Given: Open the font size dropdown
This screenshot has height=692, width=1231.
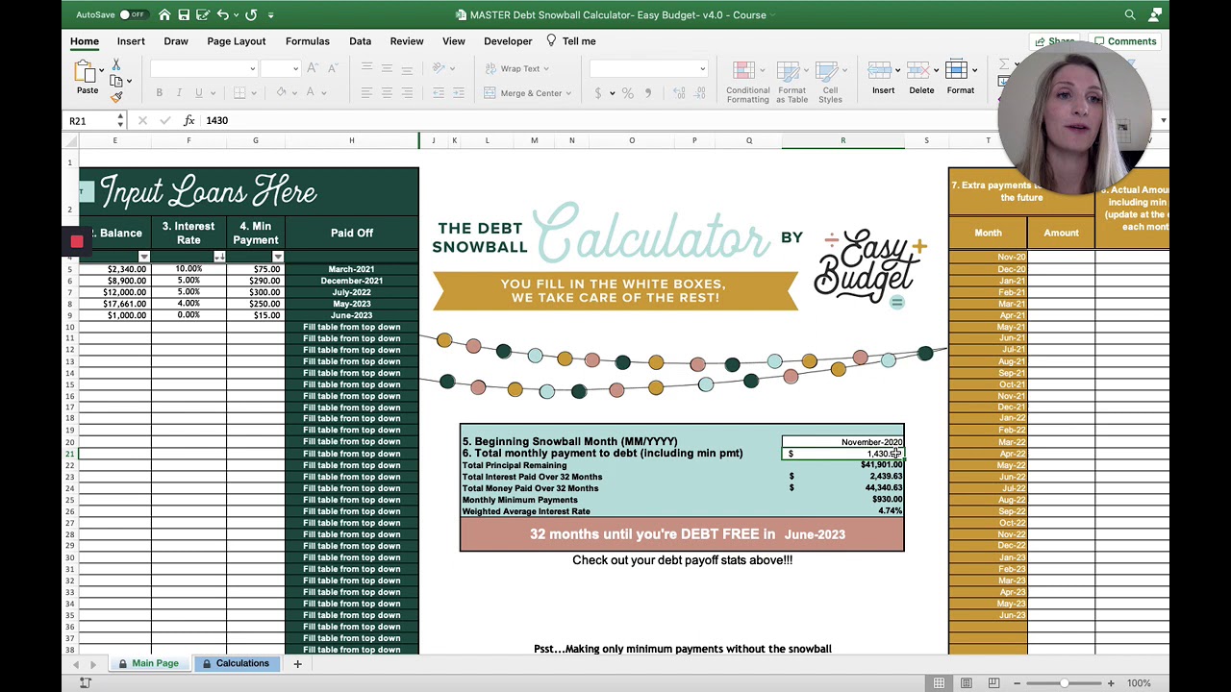Looking at the screenshot, I should point(295,68).
